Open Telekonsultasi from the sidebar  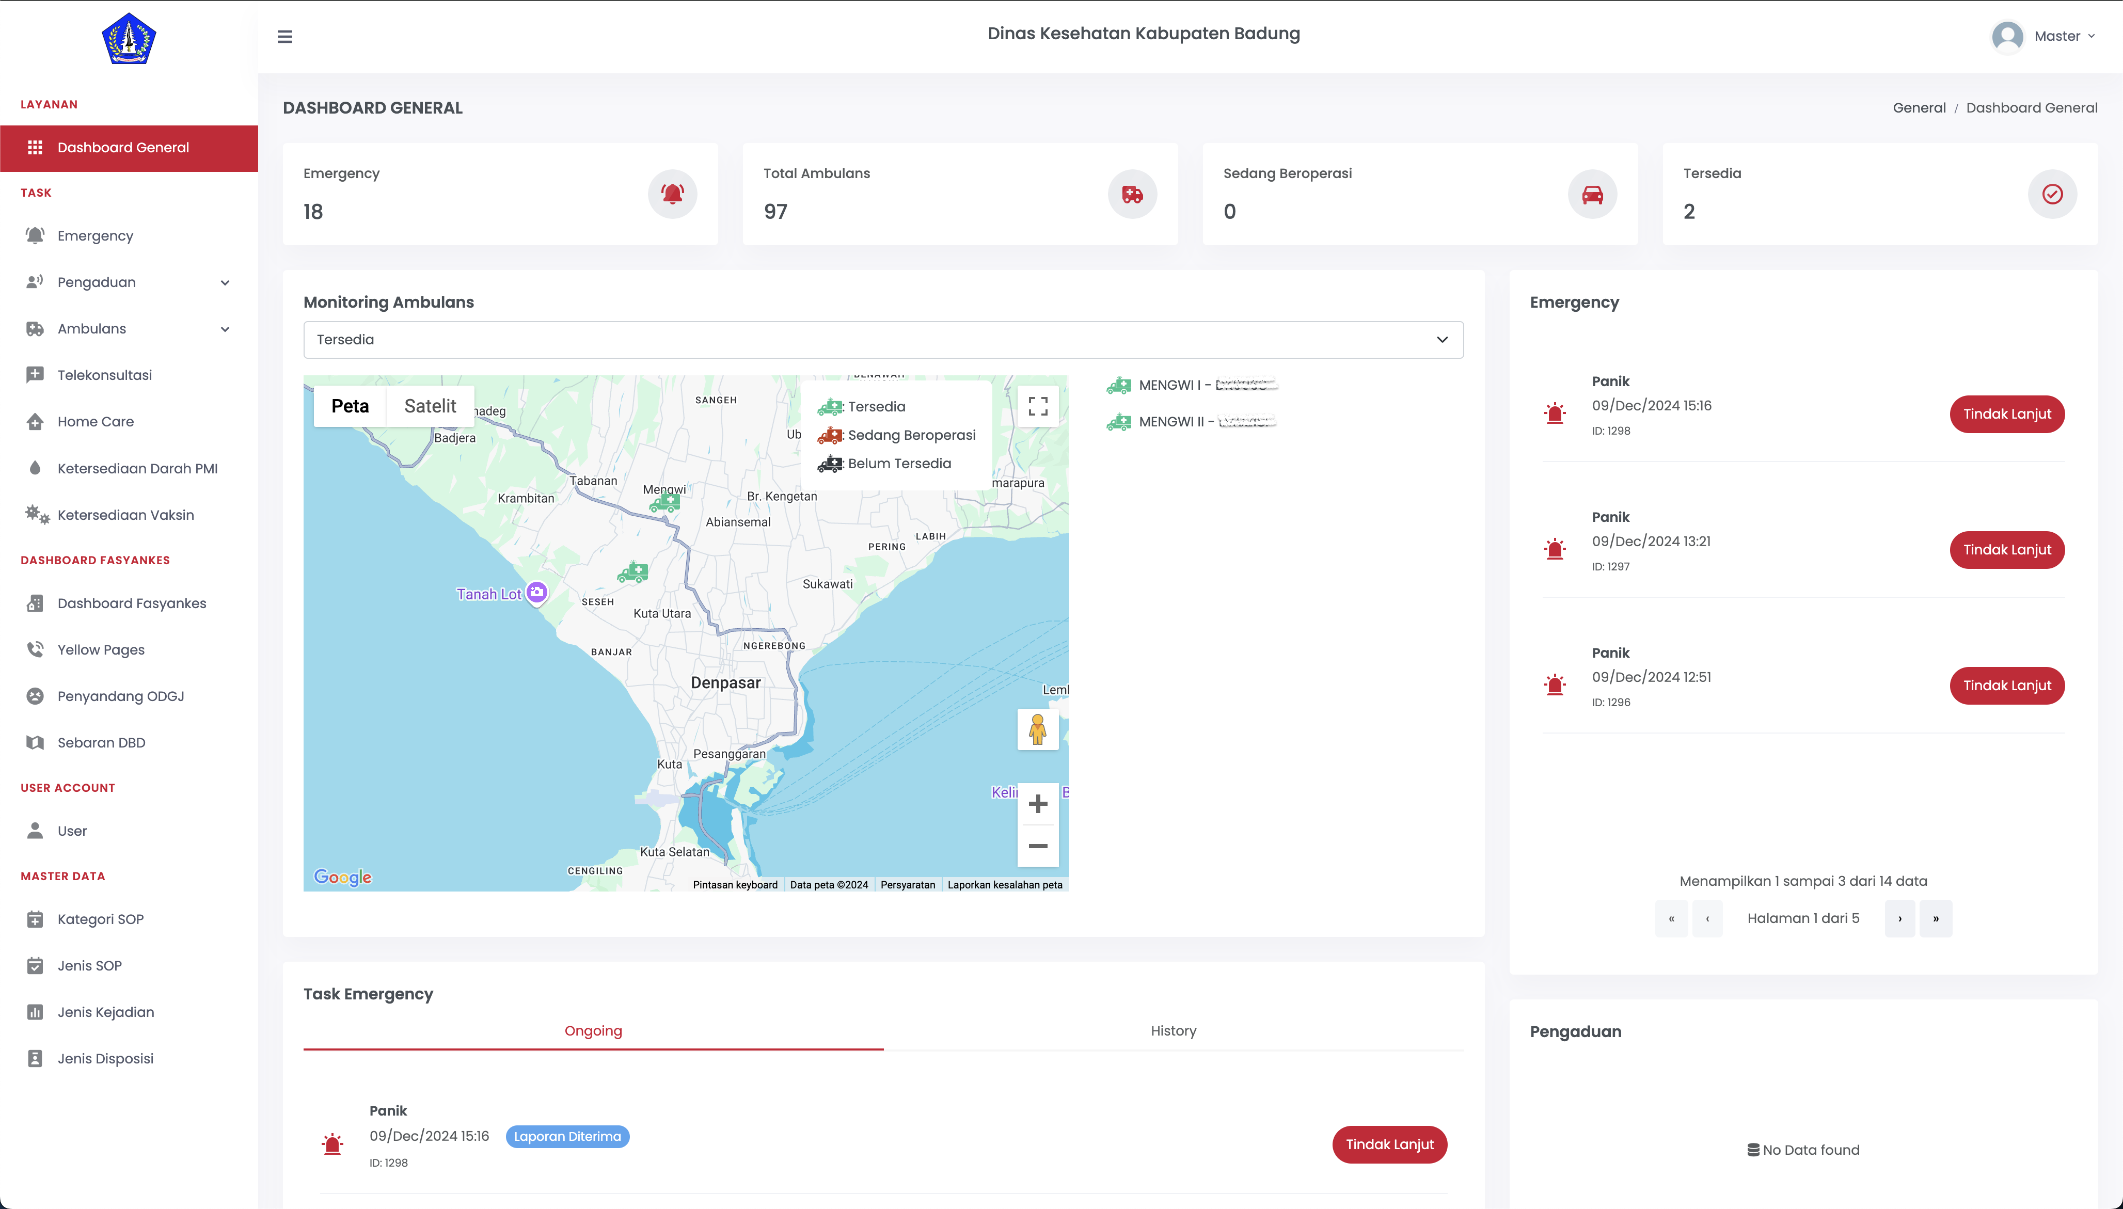pos(105,375)
